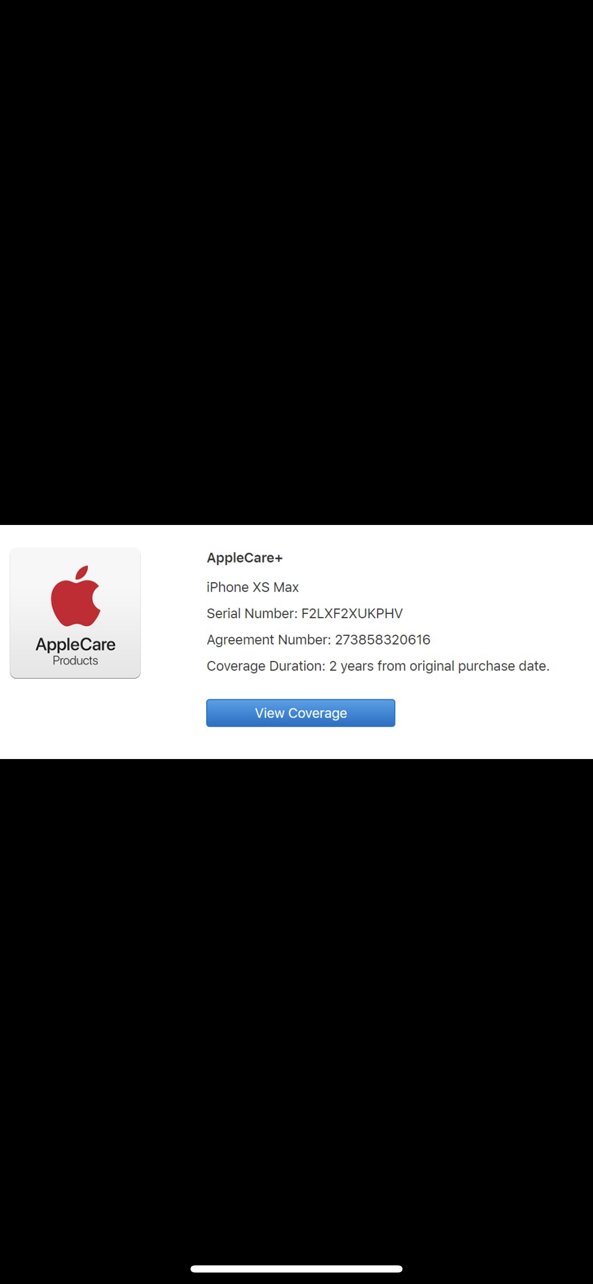Tap the black area above the card
This screenshot has width=593, height=1284.
click(296, 262)
